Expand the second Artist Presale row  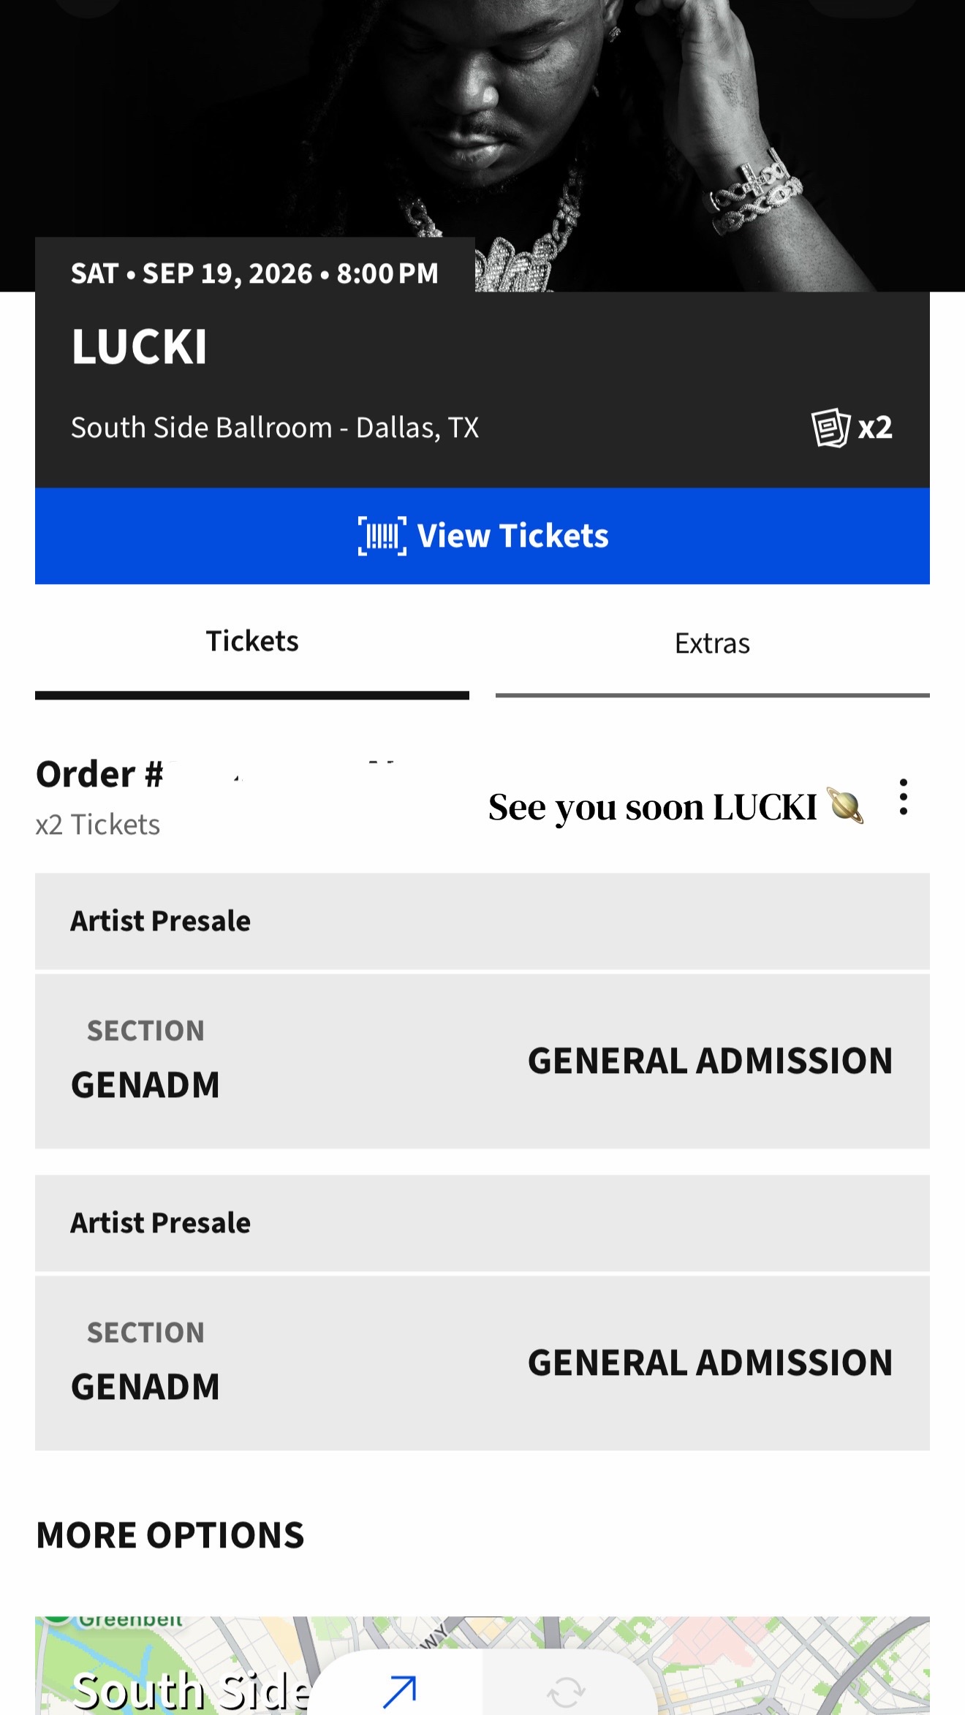(482, 1223)
